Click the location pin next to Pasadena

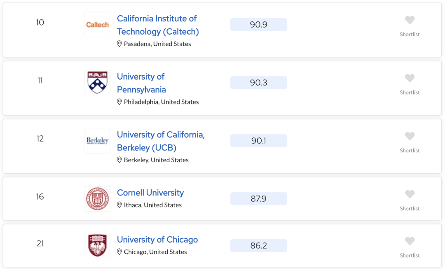point(119,44)
